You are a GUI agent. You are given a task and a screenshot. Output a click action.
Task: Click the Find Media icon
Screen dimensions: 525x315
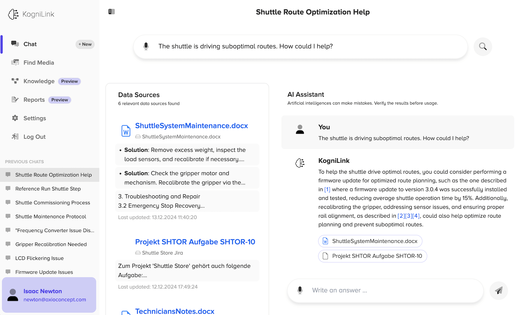[15, 63]
